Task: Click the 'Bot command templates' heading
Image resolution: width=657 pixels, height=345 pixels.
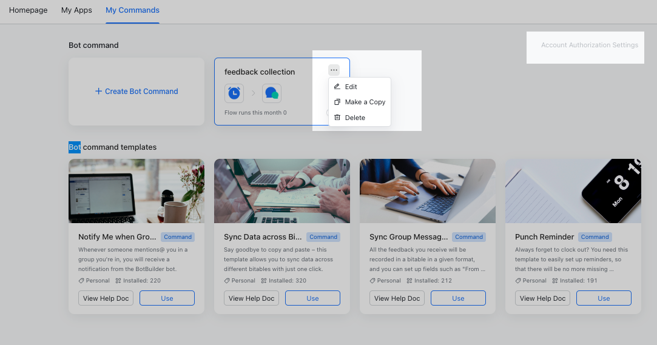Action: (113, 147)
